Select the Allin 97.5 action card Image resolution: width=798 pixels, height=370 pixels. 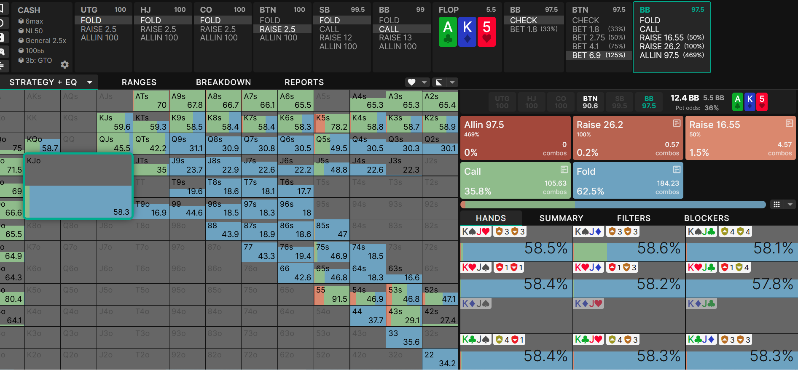[x=516, y=138]
